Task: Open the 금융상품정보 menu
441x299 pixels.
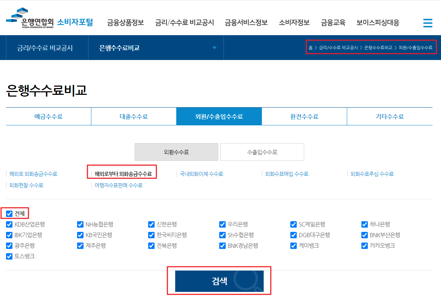Action: (125, 22)
